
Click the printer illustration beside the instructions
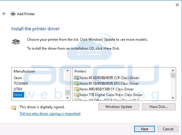click(16, 42)
